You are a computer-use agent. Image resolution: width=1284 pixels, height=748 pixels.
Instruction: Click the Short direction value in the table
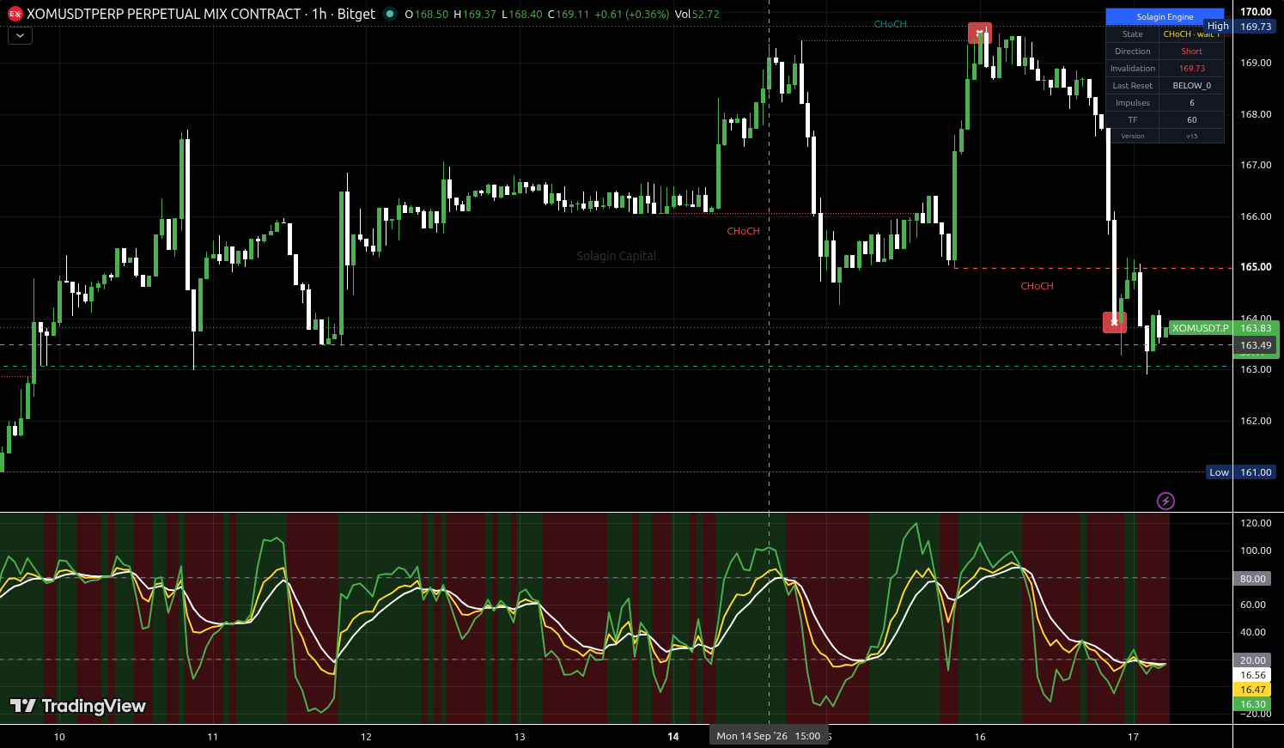click(x=1191, y=52)
